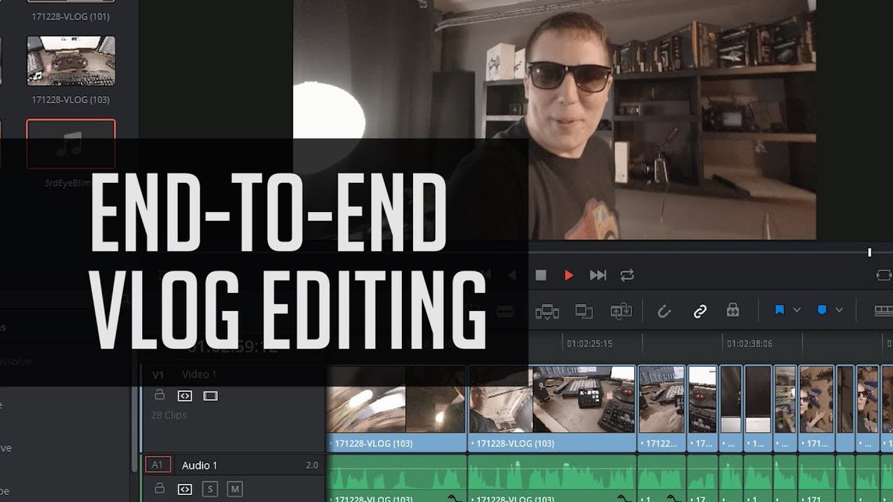Screen dimensions: 893x502
Task: Click the Audio 1 track name
Action: [199, 466]
